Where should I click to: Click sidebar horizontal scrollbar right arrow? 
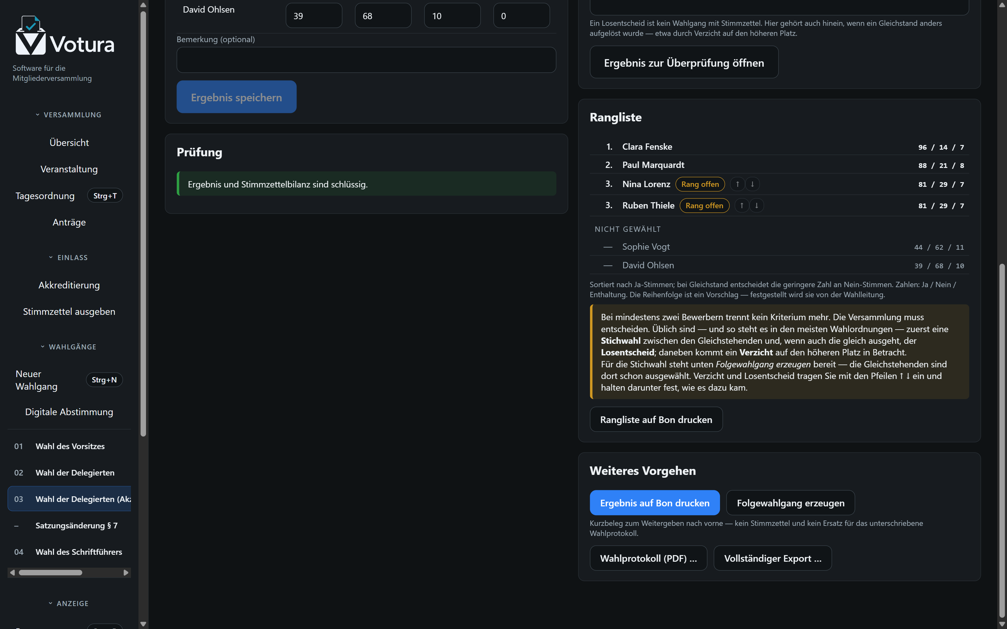[126, 572]
